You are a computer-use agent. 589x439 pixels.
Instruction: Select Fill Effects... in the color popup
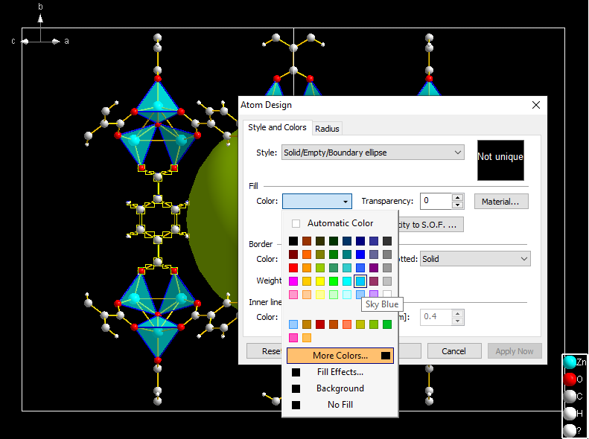coord(340,372)
